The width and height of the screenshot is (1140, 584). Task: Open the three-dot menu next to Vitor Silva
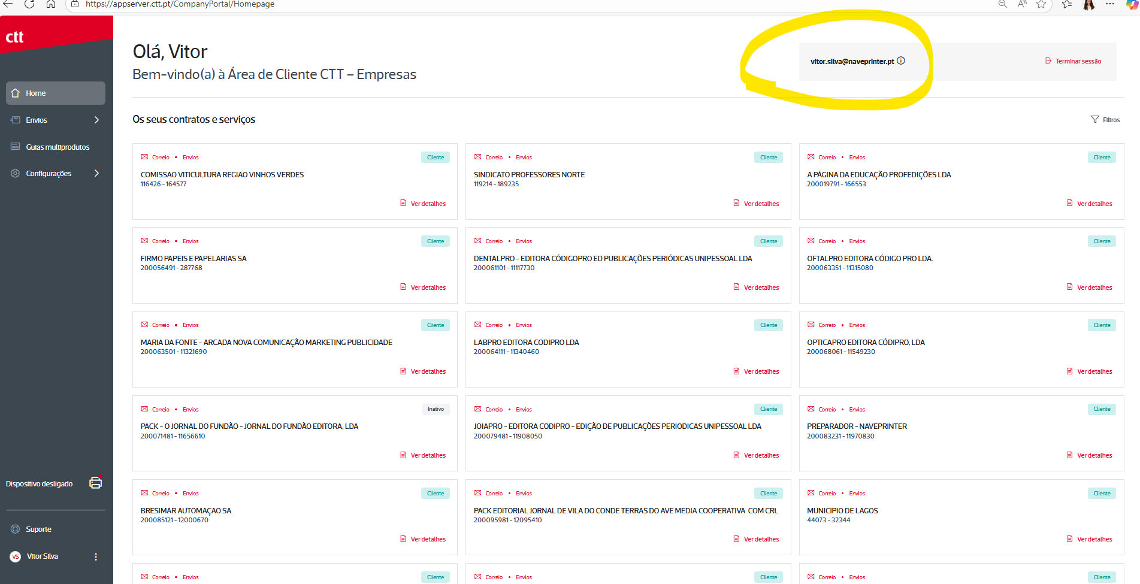[96, 556]
